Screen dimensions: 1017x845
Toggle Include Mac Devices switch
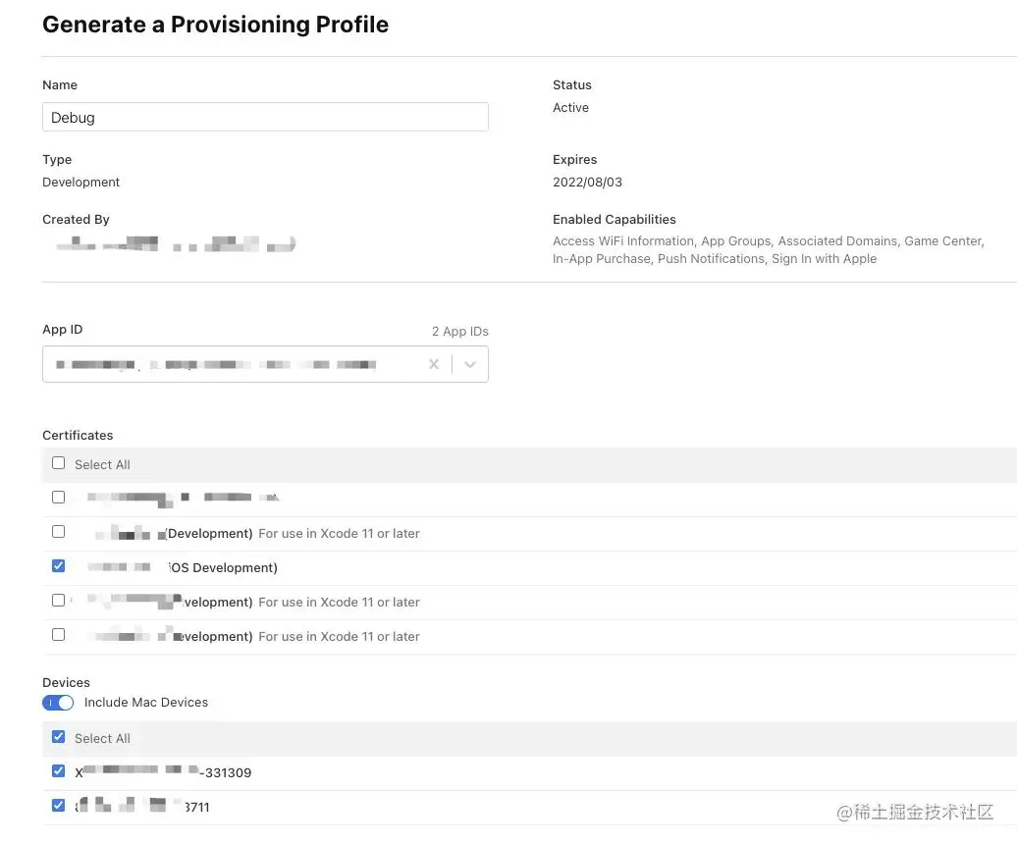click(58, 703)
